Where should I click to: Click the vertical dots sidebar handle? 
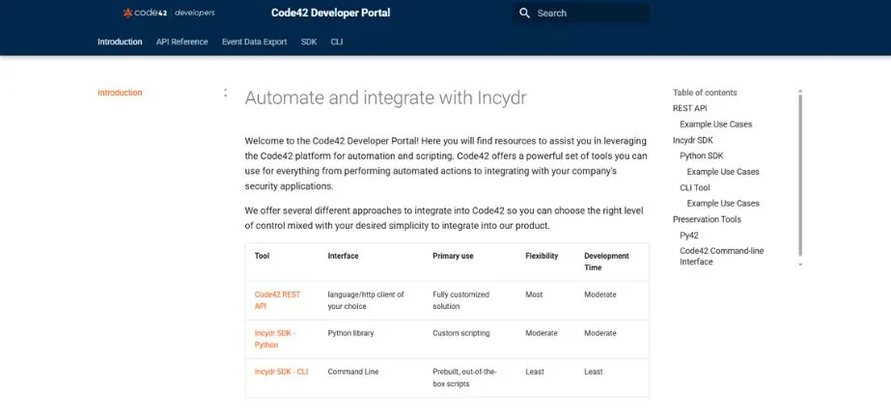226,94
